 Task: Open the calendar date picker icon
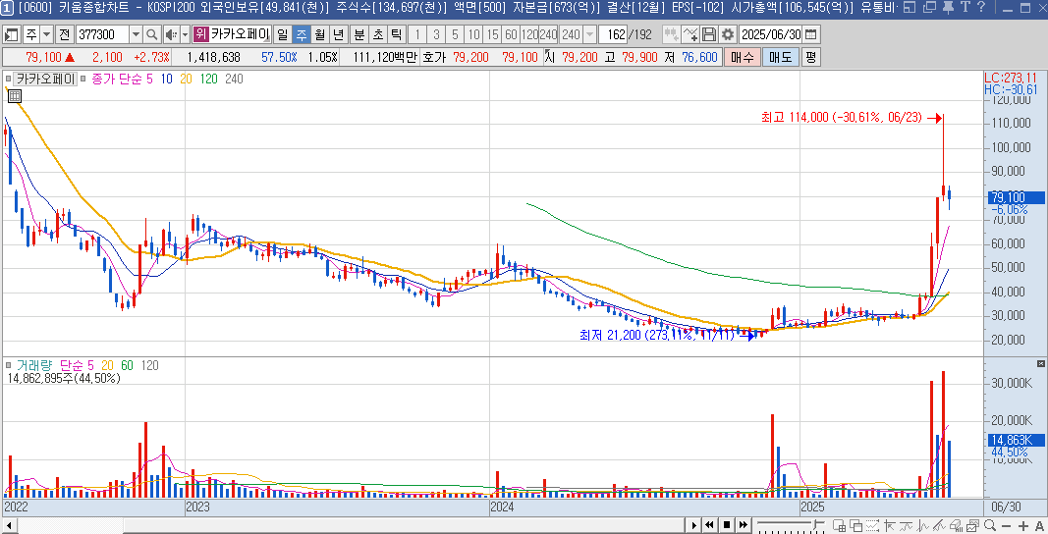point(811,34)
